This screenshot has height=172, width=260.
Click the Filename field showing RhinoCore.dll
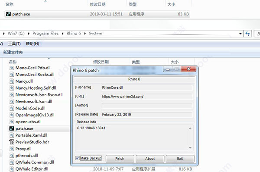tap(147, 88)
